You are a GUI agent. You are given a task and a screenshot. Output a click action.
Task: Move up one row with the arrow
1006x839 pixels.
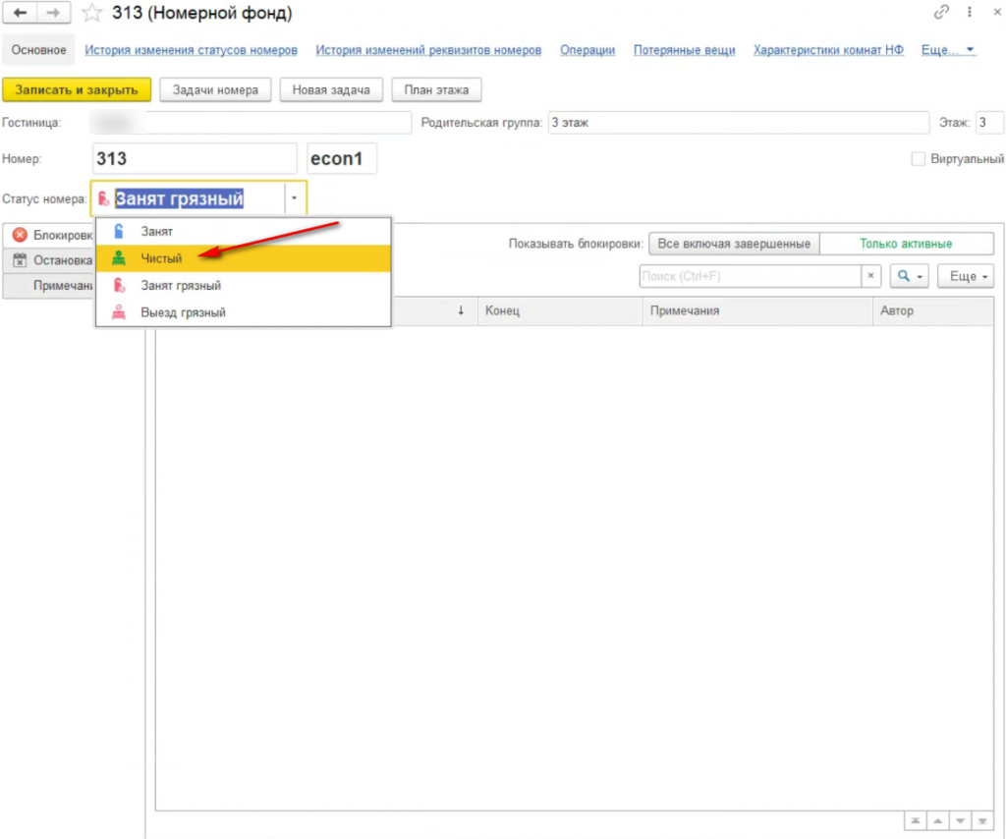[938, 821]
